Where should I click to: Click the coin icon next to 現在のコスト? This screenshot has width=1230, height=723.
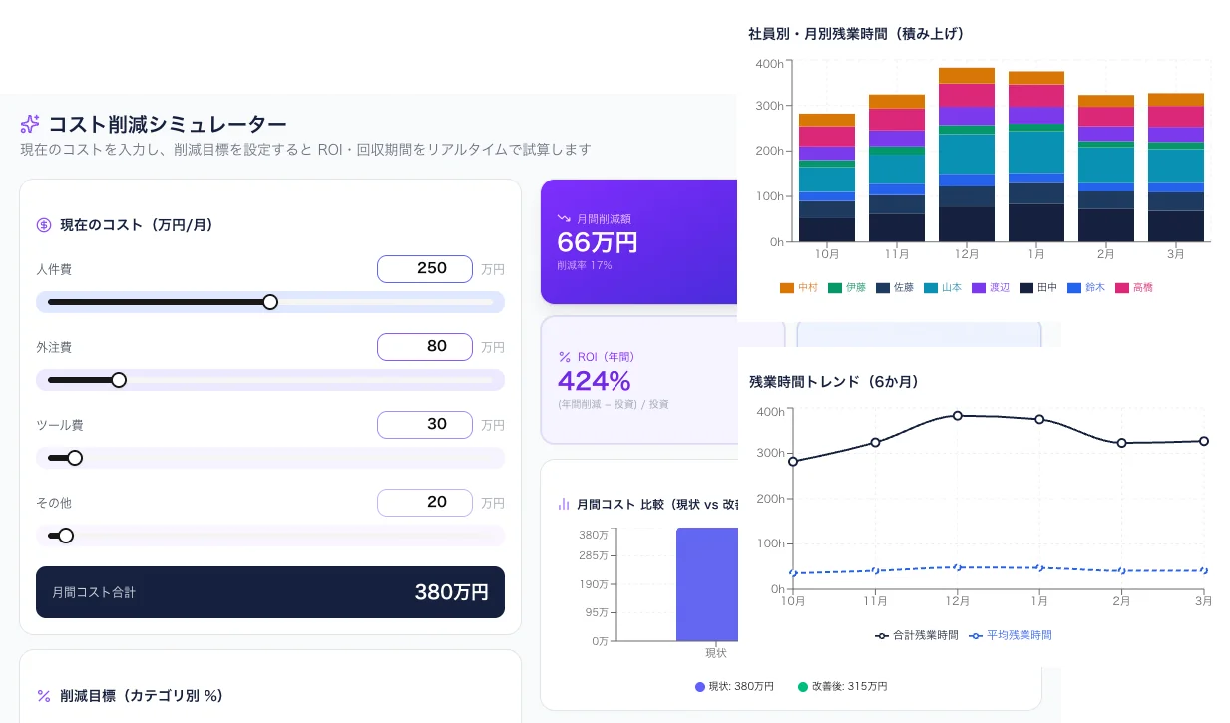tap(44, 225)
